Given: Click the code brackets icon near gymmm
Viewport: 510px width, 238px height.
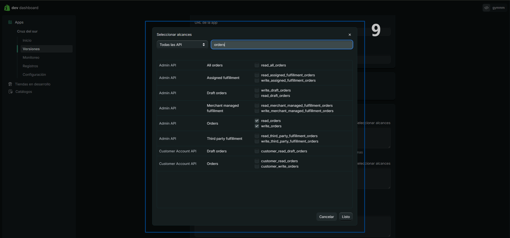Looking at the screenshot, I should tap(487, 8).
